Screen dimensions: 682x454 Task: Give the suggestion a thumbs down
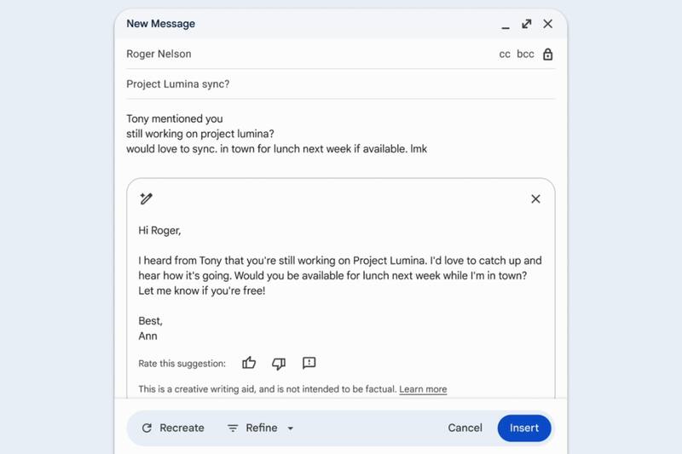point(279,364)
